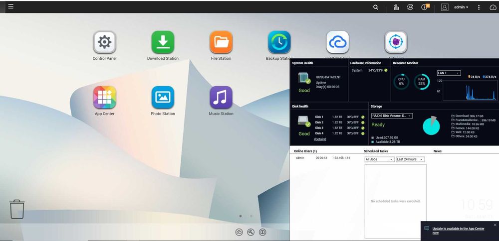Select the Disk 4 row
Screen dimensions: 499x241
click(340, 133)
